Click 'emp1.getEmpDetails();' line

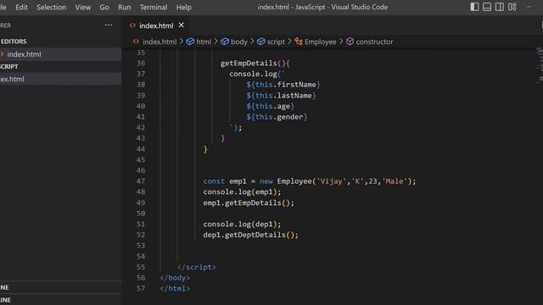tap(249, 202)
